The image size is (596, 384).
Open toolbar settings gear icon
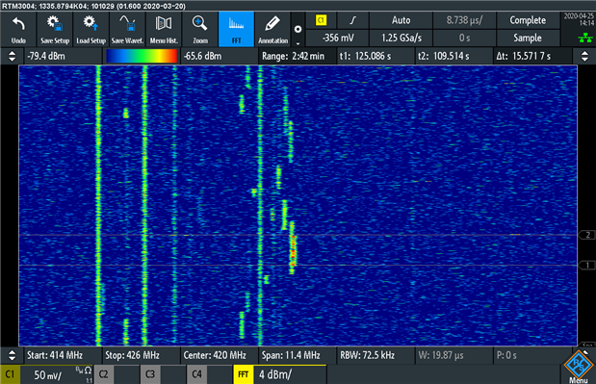coord(298,29)
